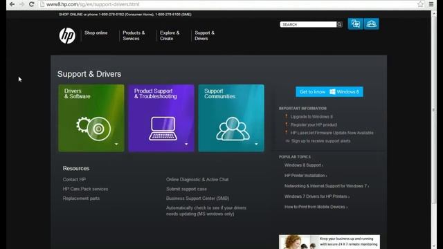Open the Products & Services menu

tap(134, 35)
